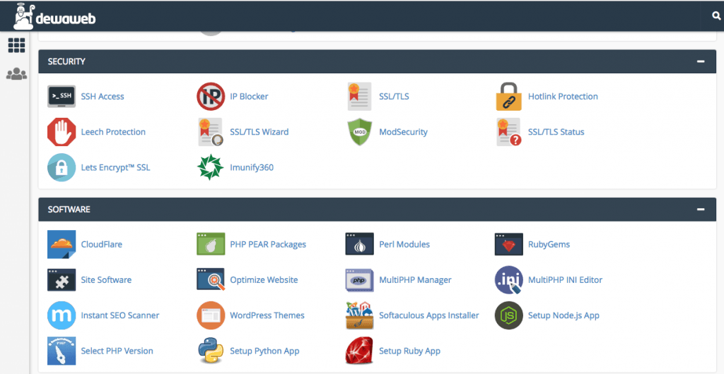Open the Setup Python App link
This screenshot has width=724, height=374.
(x=264, y=351)
